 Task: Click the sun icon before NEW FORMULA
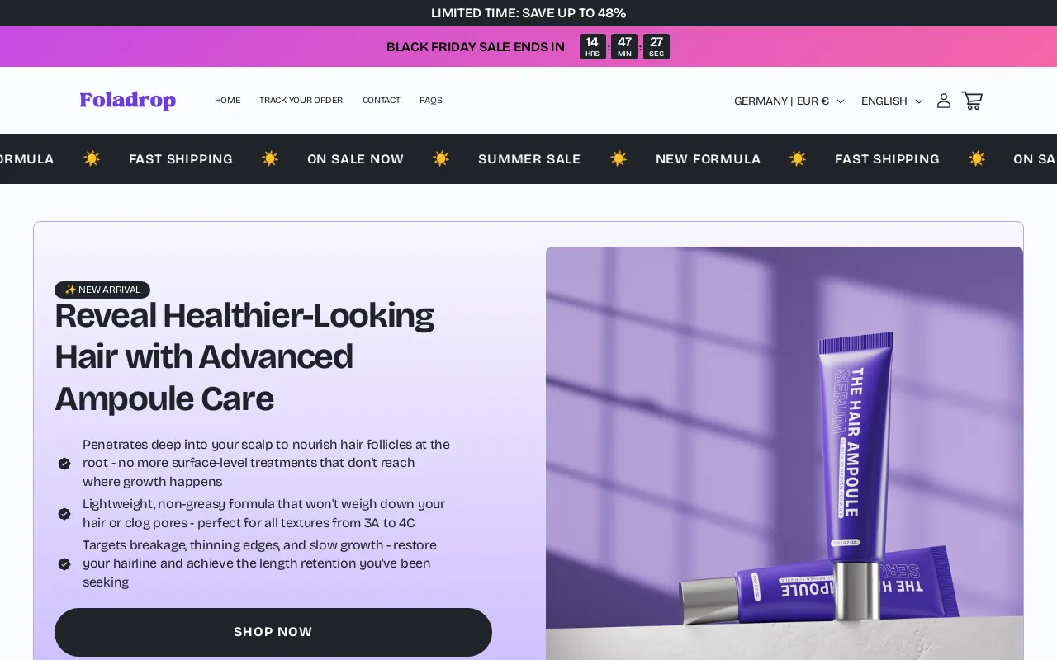tap(619, 158)
